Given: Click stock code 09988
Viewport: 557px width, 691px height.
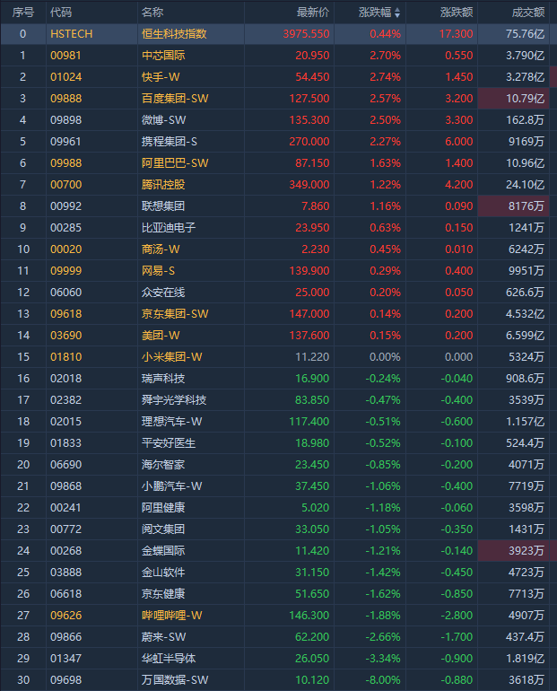Looking at the screenshot, I should [66, 163].
